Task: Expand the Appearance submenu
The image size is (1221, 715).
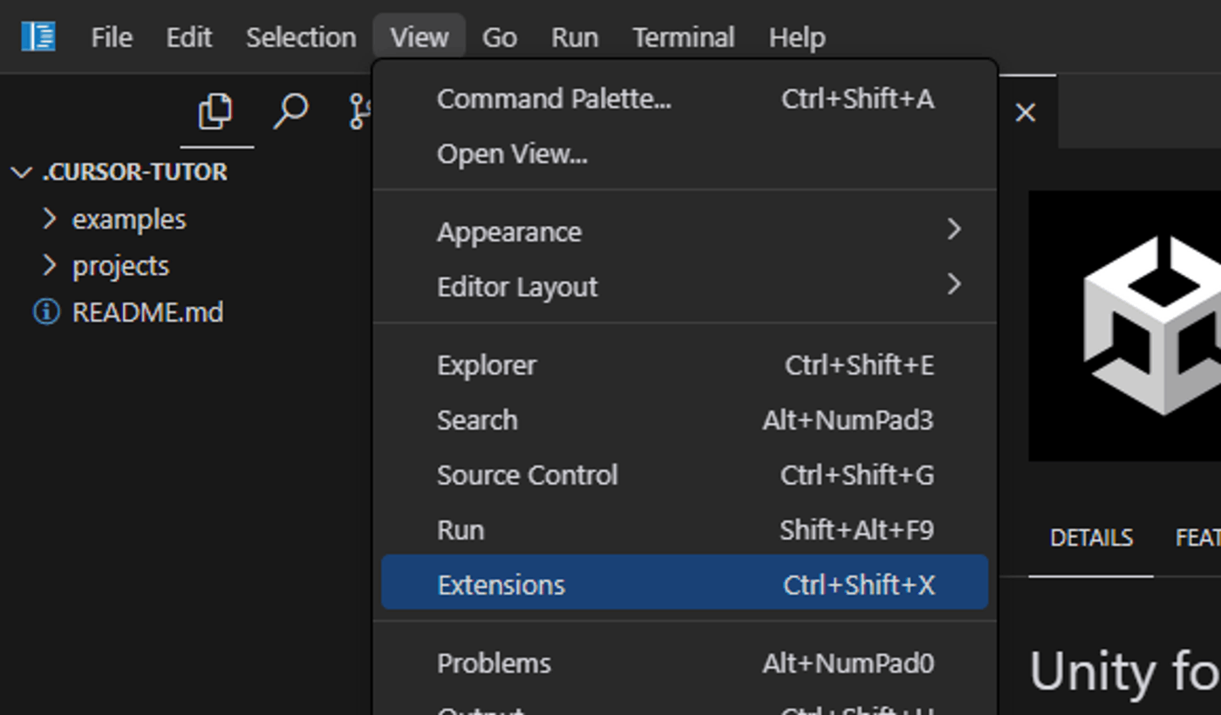Action: point(685,232)
